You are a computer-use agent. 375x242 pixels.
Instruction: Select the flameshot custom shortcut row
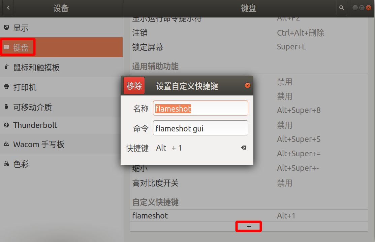(249, 216)
